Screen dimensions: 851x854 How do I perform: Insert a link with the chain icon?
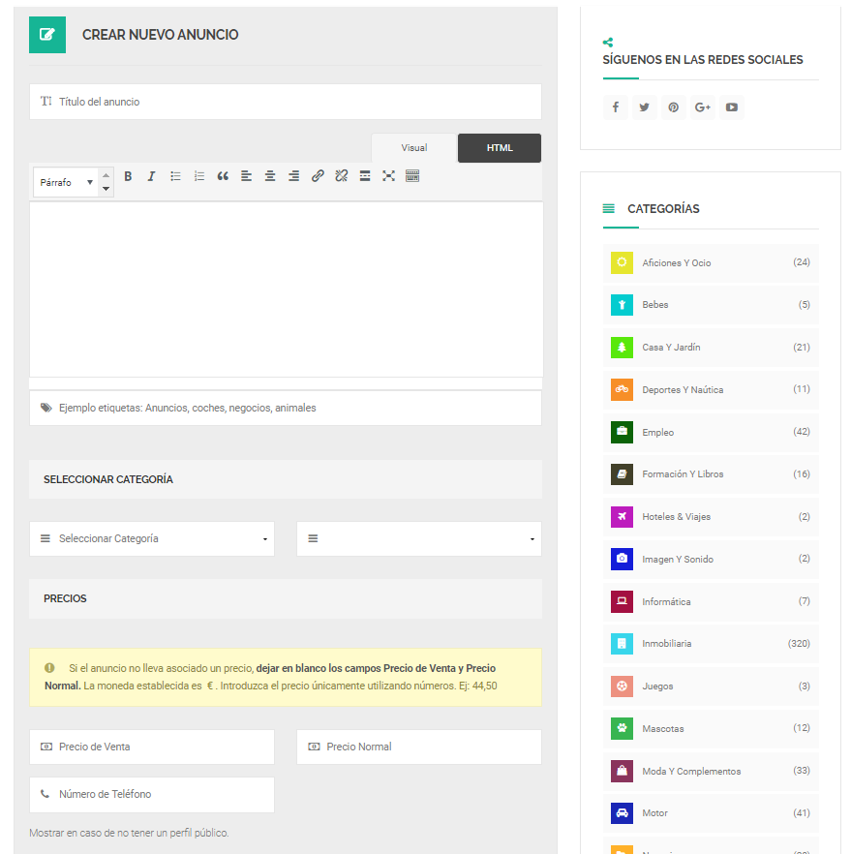click(x=318, y=176)
